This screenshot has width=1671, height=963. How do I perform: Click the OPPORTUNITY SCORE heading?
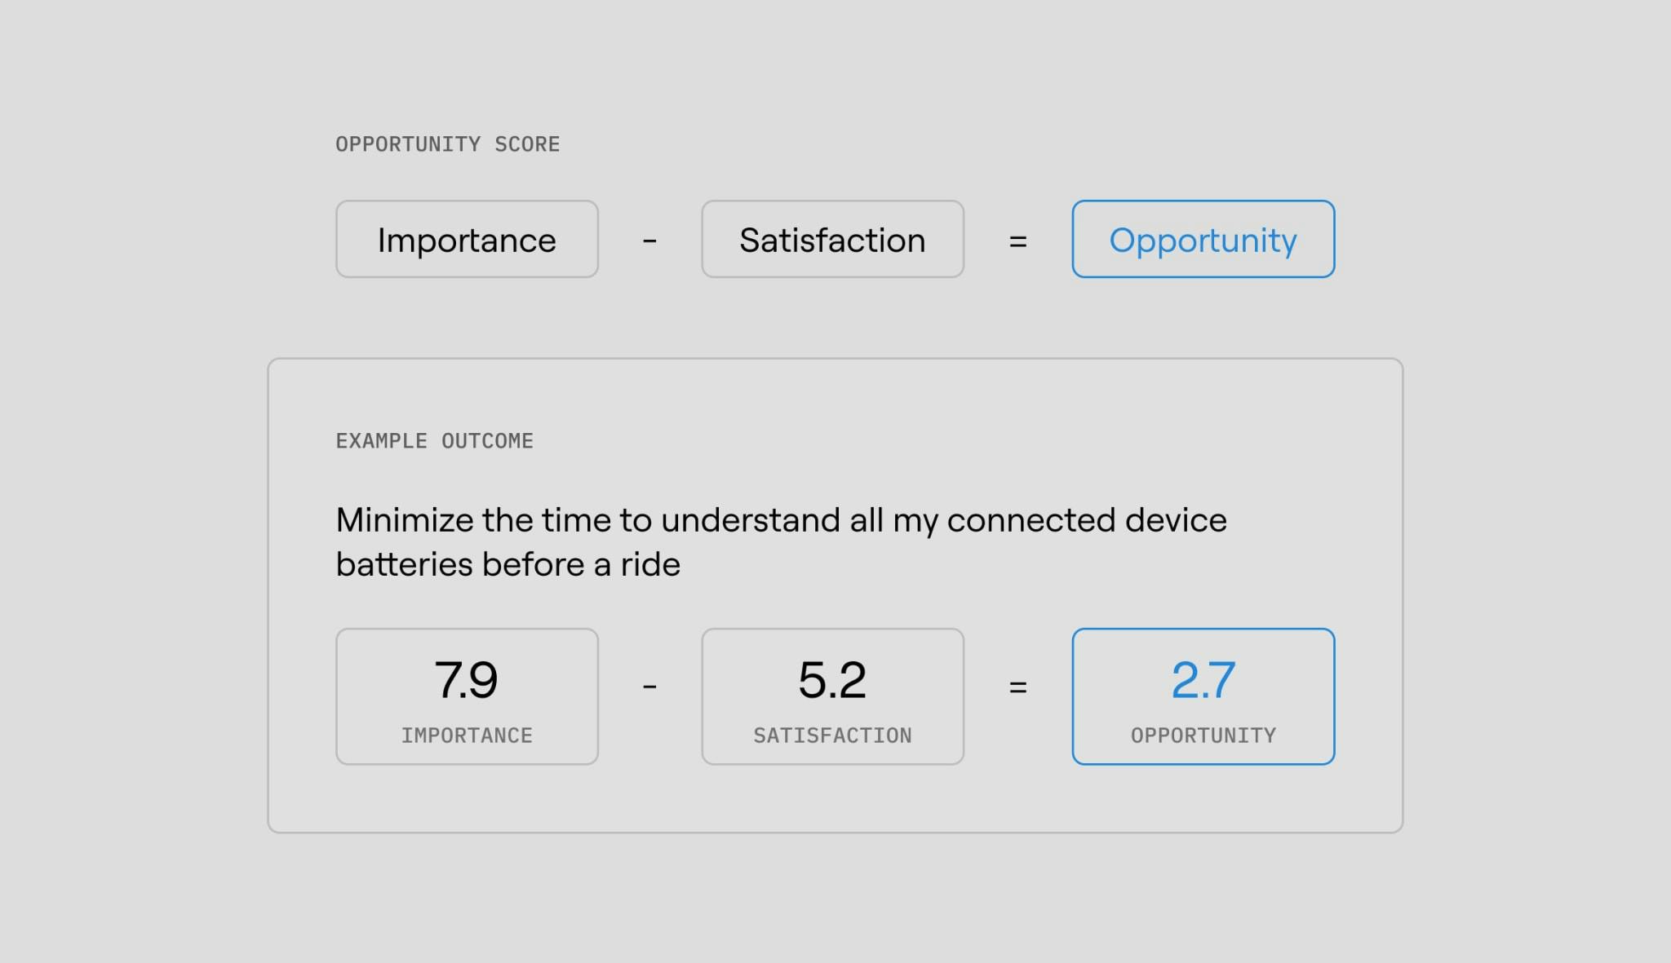pyautogui.click(x=448, y=144)
